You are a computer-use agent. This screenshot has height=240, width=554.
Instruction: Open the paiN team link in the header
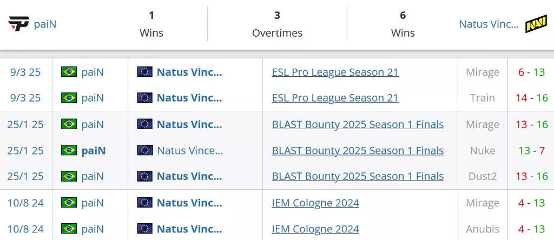pyautogui.click(x=45, y=24)
